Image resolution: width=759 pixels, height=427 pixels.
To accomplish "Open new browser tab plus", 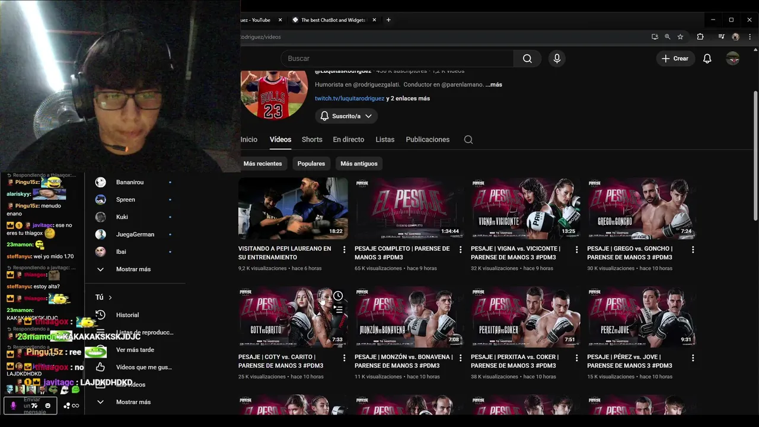I will tap(388, 20).
